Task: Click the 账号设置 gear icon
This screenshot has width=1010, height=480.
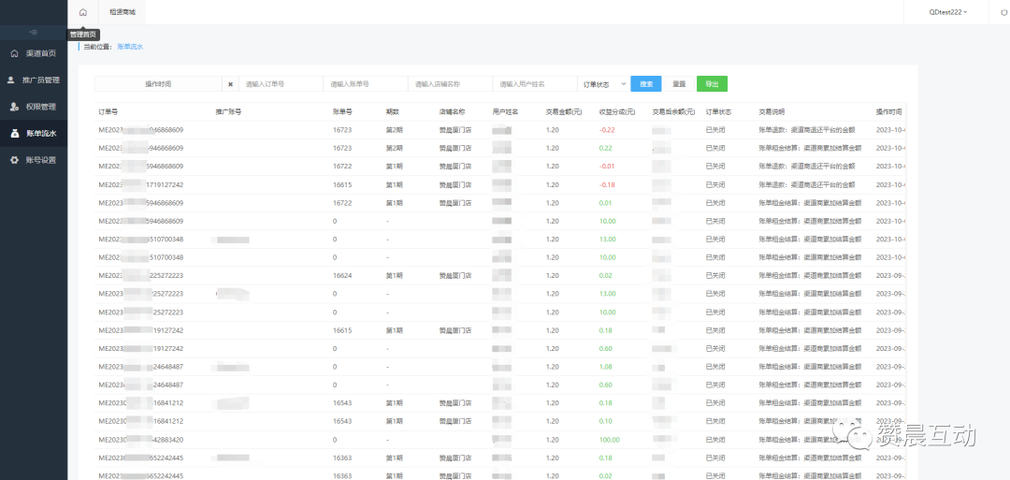Action: (x=13, y=160)
